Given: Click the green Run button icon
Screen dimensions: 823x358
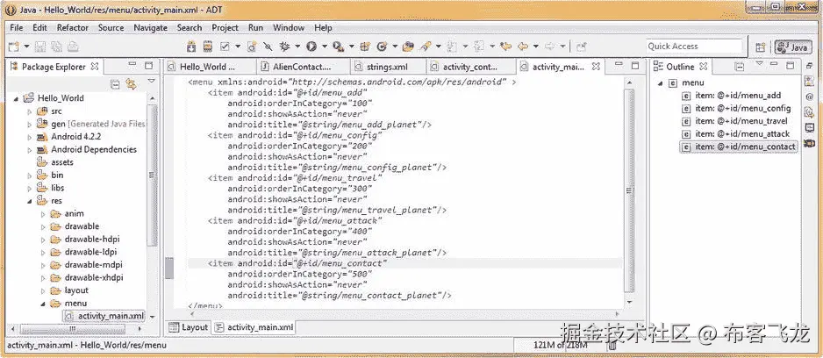Looking at the screenshot, I should (x=311, y=47).
